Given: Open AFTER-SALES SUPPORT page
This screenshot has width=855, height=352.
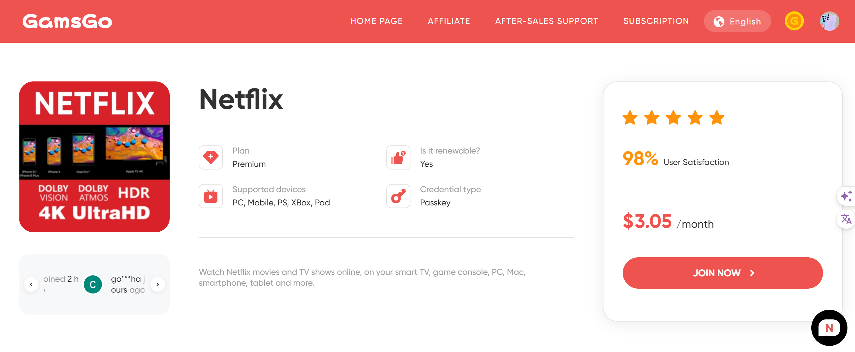Looking at the screenshot, I should click(x=546, y=21).
